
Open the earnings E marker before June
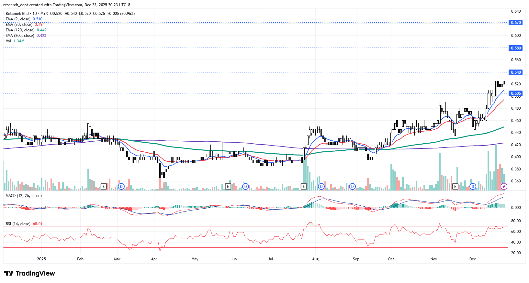point(228,186)
